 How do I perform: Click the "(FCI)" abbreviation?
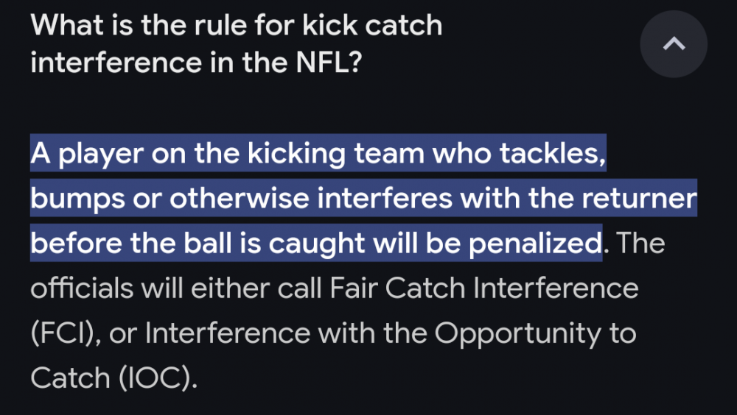pyautogui.click(x=64, y=333)
